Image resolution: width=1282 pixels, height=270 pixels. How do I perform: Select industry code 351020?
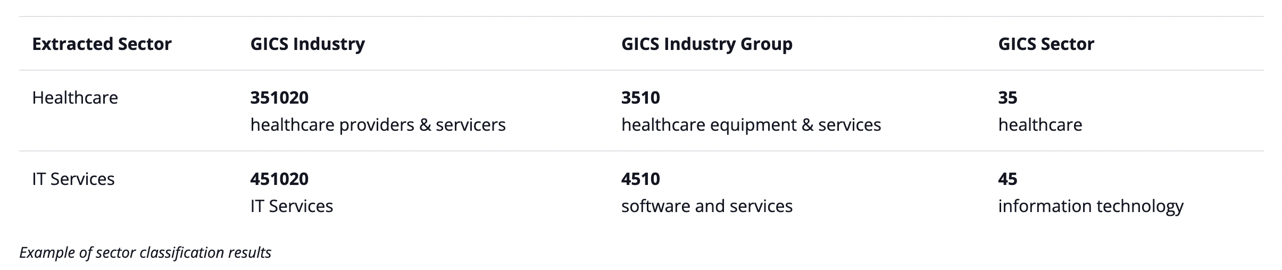279,98
